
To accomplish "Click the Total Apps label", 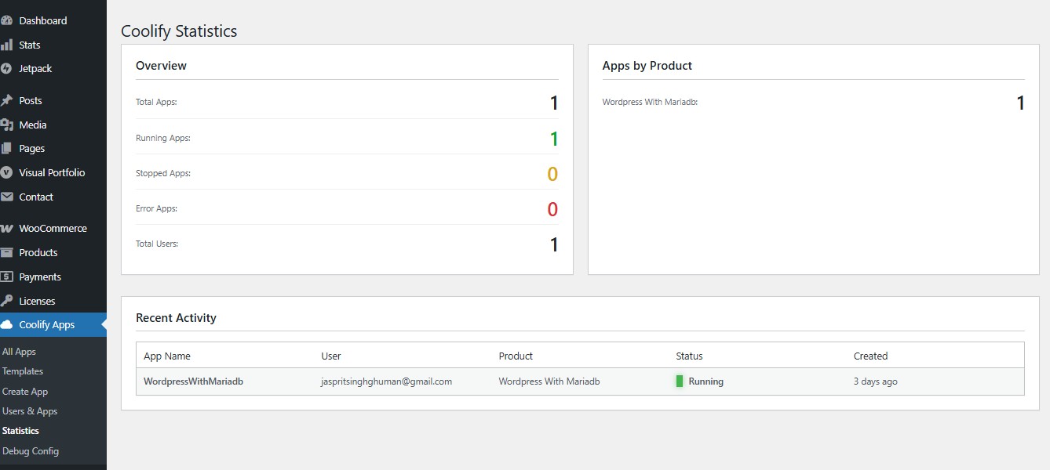I will (x=156, y=102).
